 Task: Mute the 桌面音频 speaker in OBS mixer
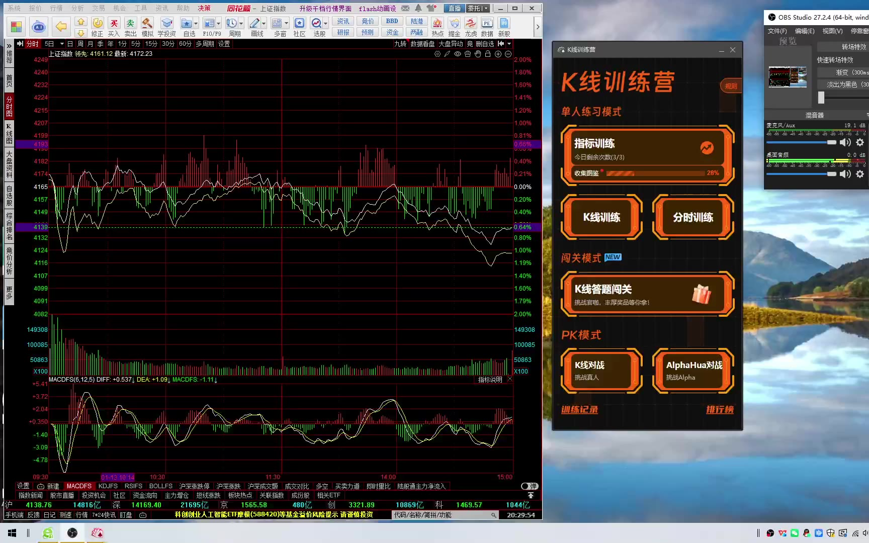[x=845, y=174]
